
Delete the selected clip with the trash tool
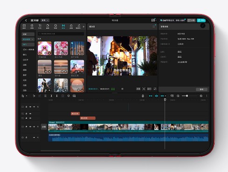(62, 96)
